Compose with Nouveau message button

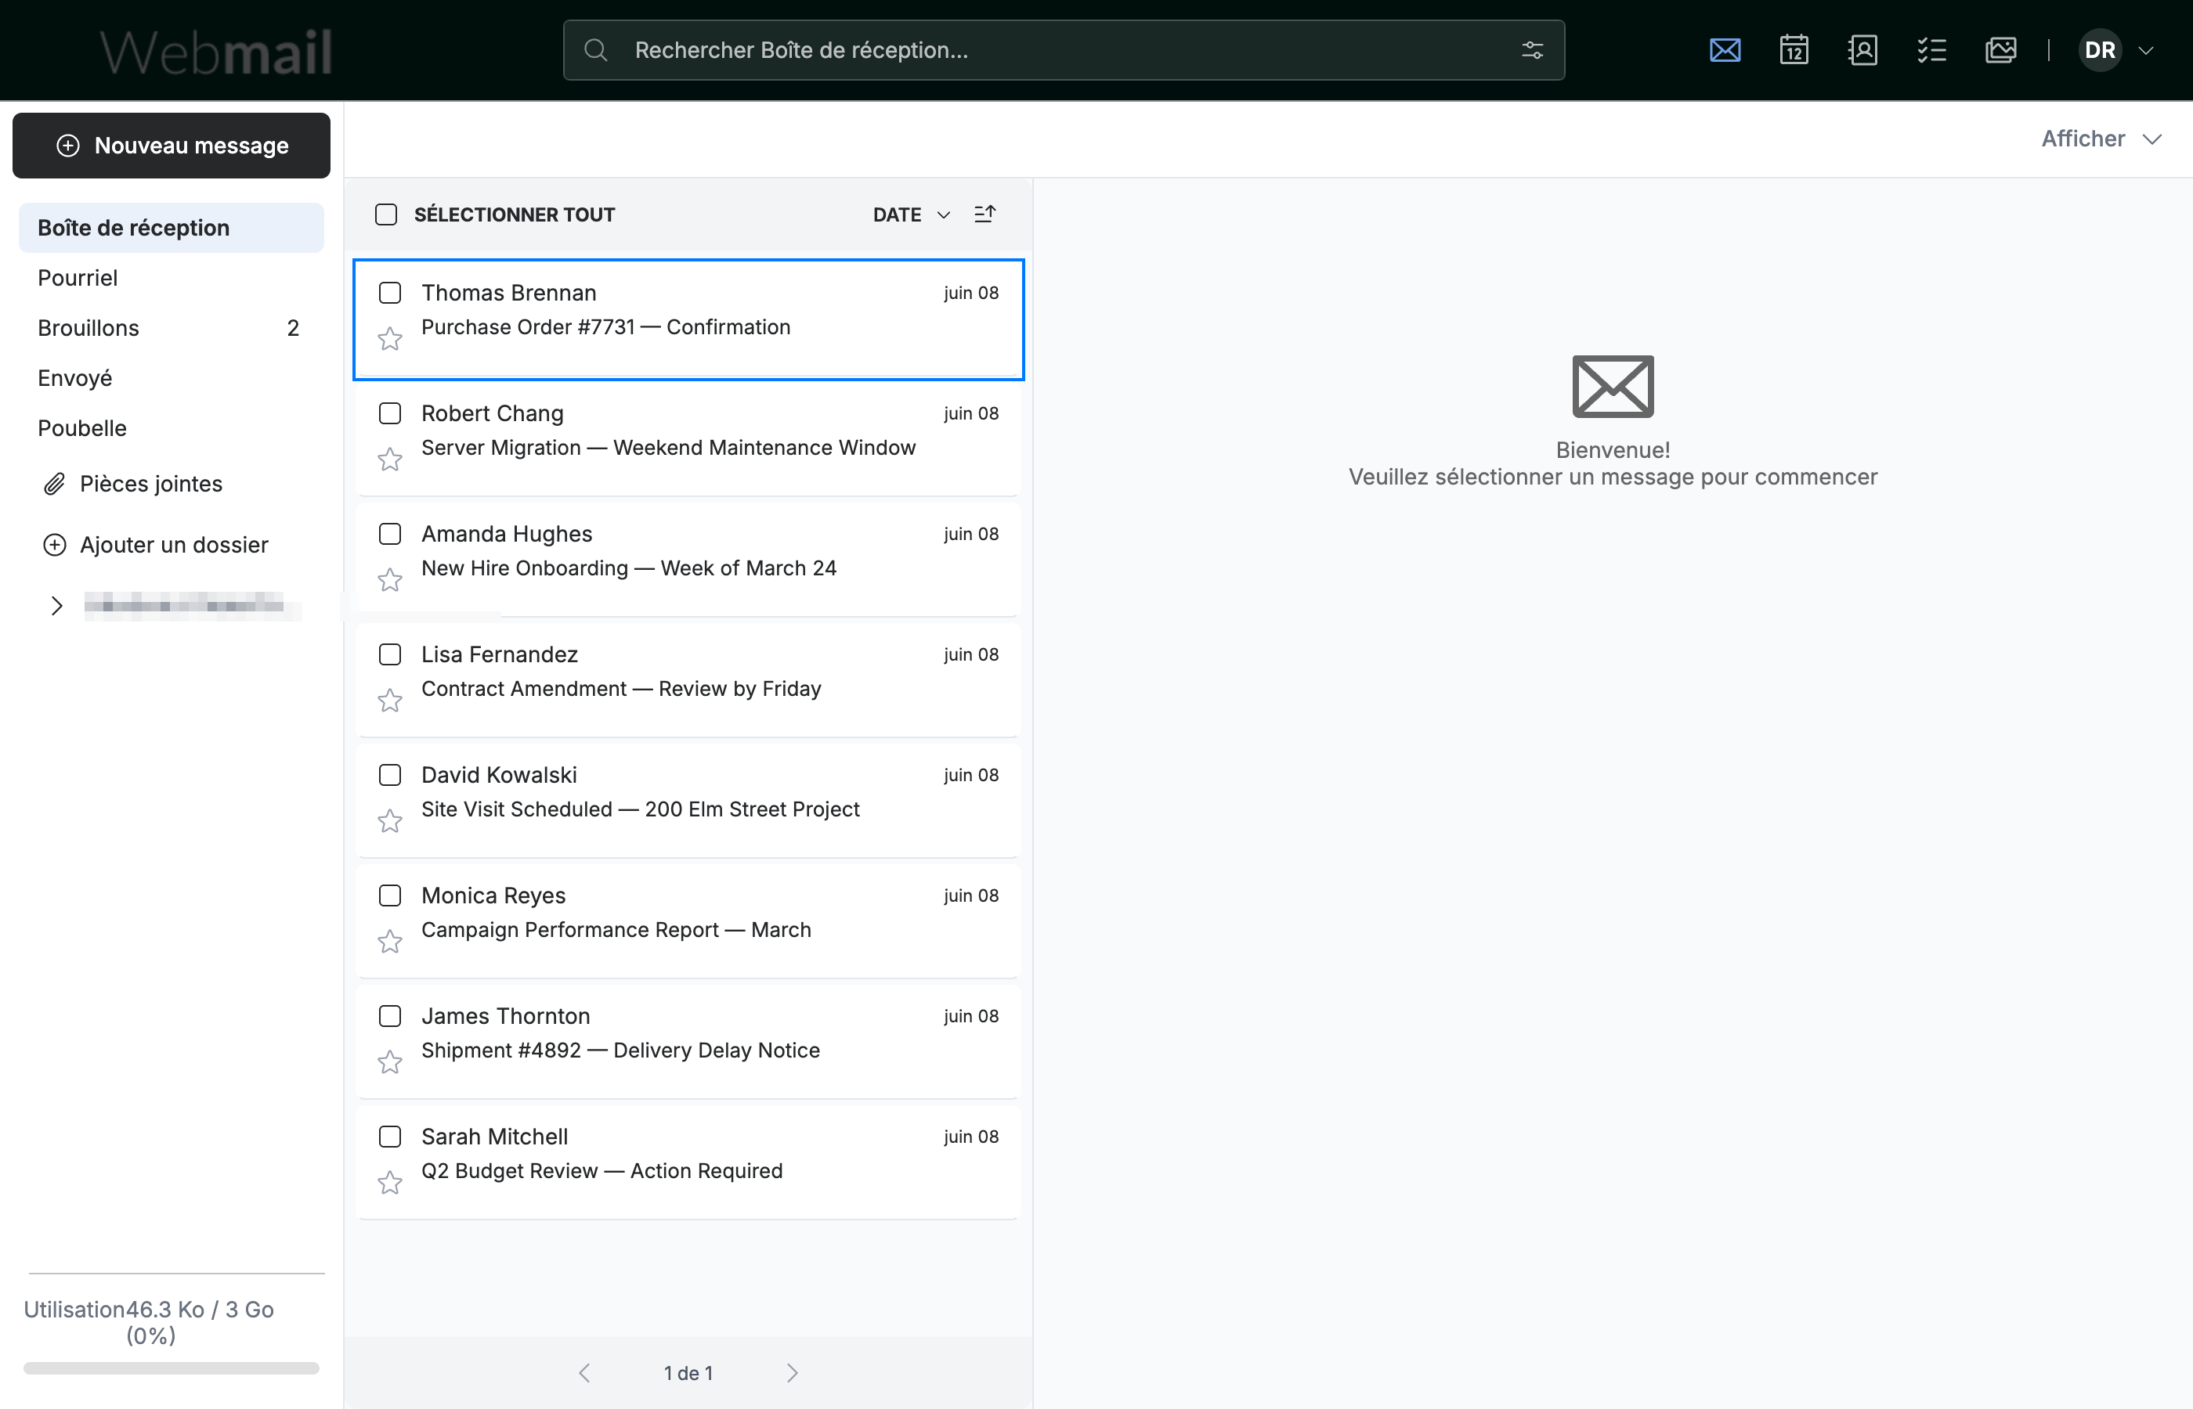(x=172, y=146)
